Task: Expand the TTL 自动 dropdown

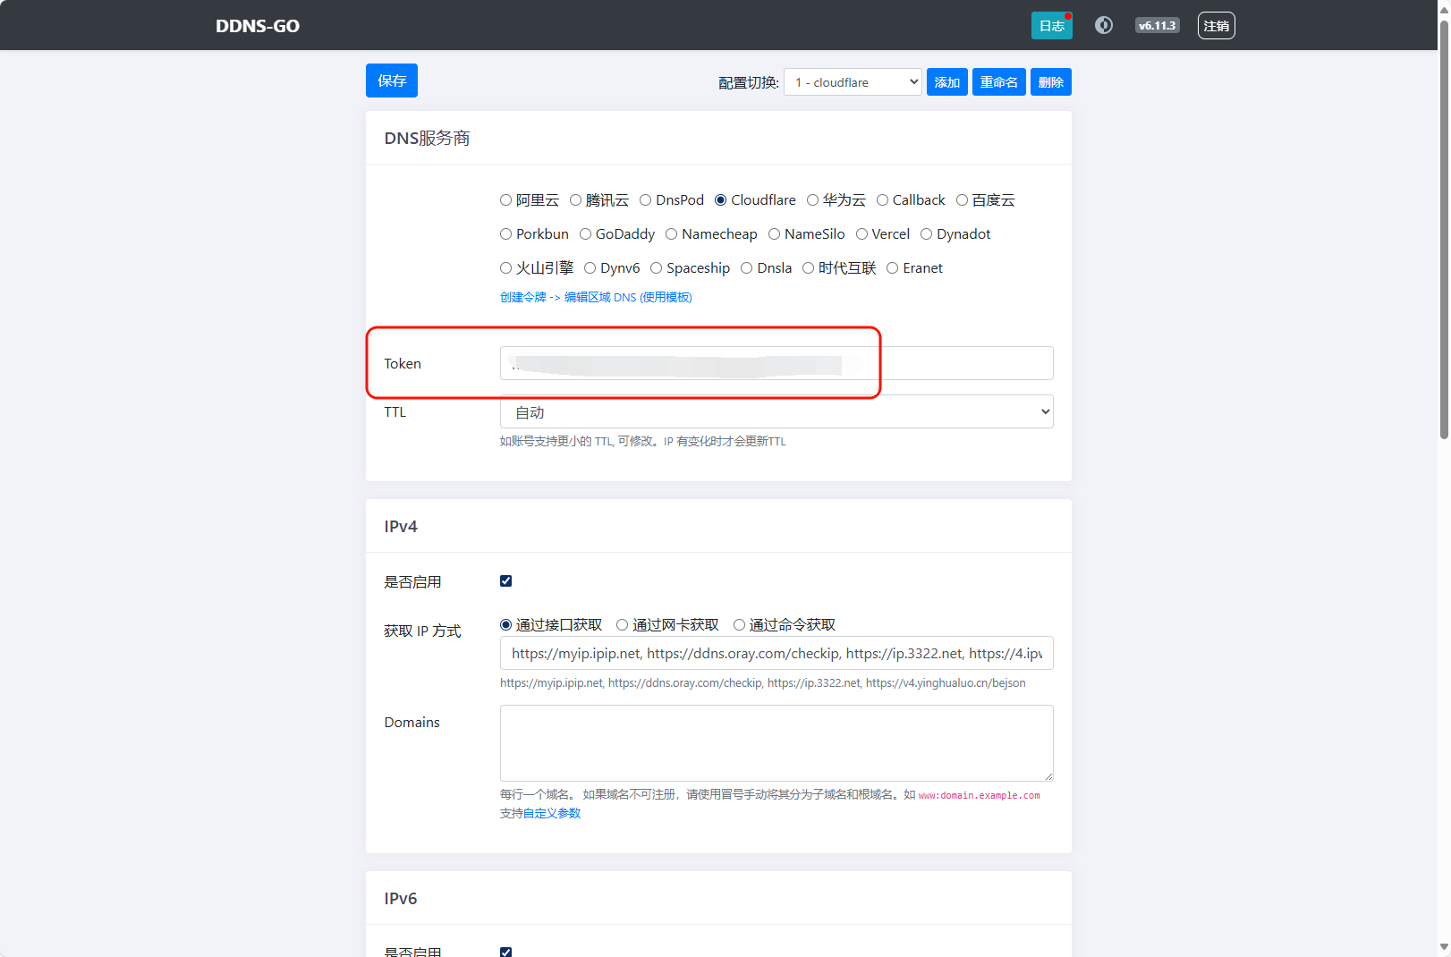Action: pyautogui.click(x=776, y=412)
